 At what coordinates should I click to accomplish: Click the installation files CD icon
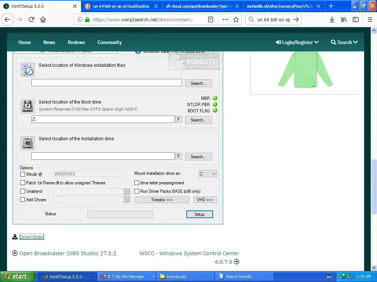pyautogui.click(x=27, y=69)
